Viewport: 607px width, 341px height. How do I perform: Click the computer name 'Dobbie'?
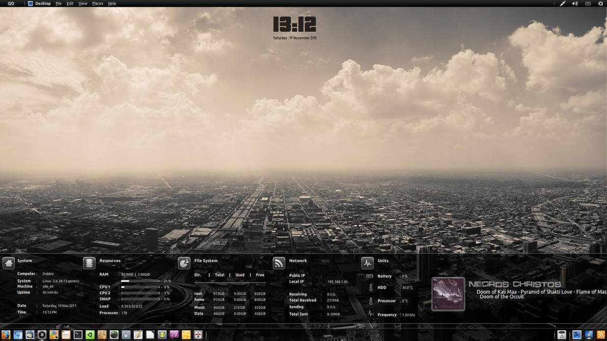click(x=48, y=274)
